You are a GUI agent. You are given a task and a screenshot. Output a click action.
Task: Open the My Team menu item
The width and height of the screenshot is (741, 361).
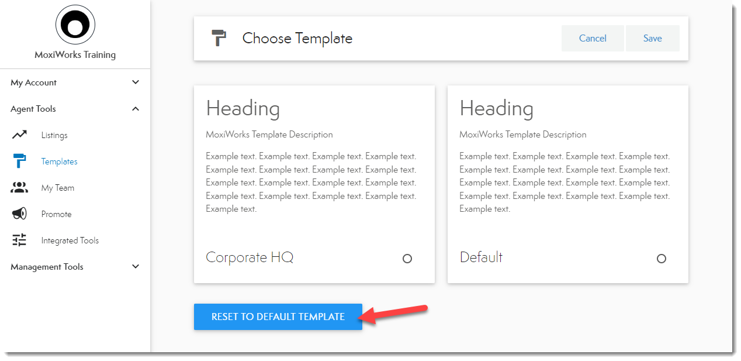coord(57,188)
